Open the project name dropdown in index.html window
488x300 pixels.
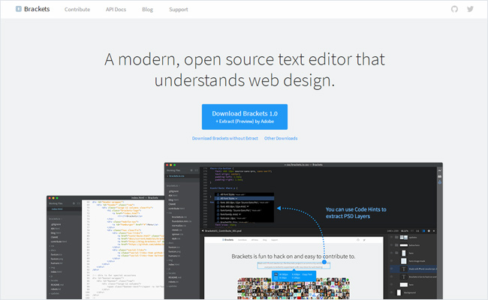tap(55, 219)
